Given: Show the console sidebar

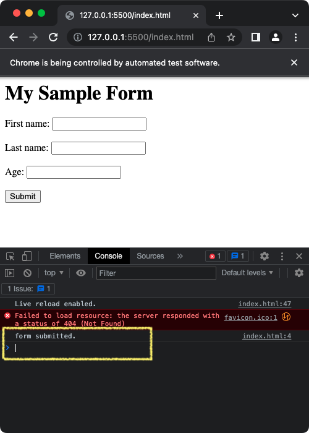Looking at the screenshot, I should [x=9, y=273].
